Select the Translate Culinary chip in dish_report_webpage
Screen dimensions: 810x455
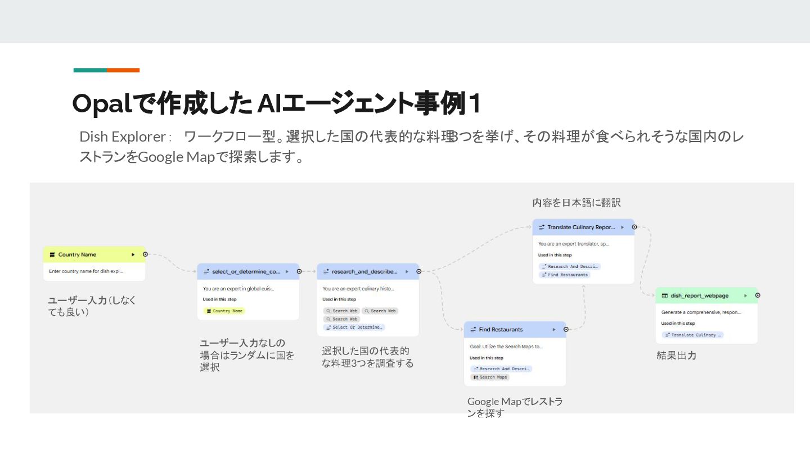pos(692,335)
